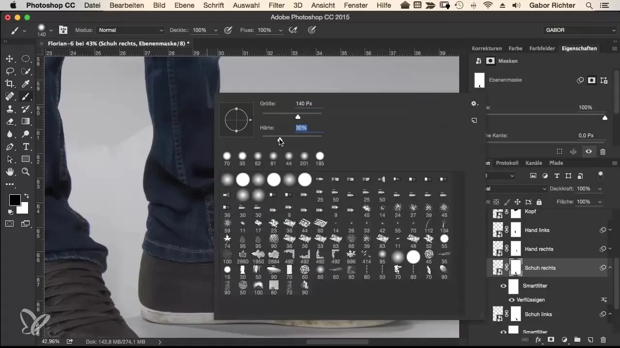Select the Eyedropper tool
The image size is (620, 348).
(26, 84)
